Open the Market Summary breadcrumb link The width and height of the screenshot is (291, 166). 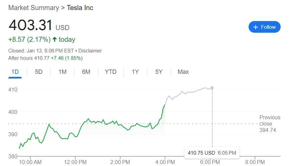33,8
